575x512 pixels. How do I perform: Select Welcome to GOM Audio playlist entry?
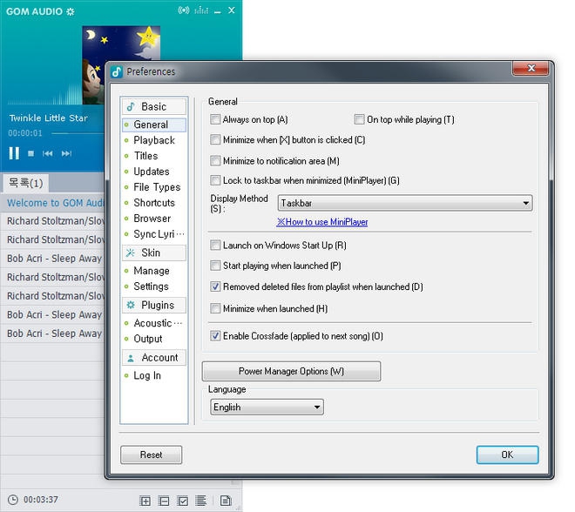[52, 203]
